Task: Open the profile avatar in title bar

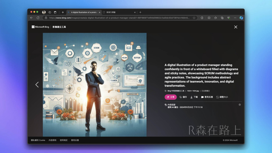Action: point(44,12)
